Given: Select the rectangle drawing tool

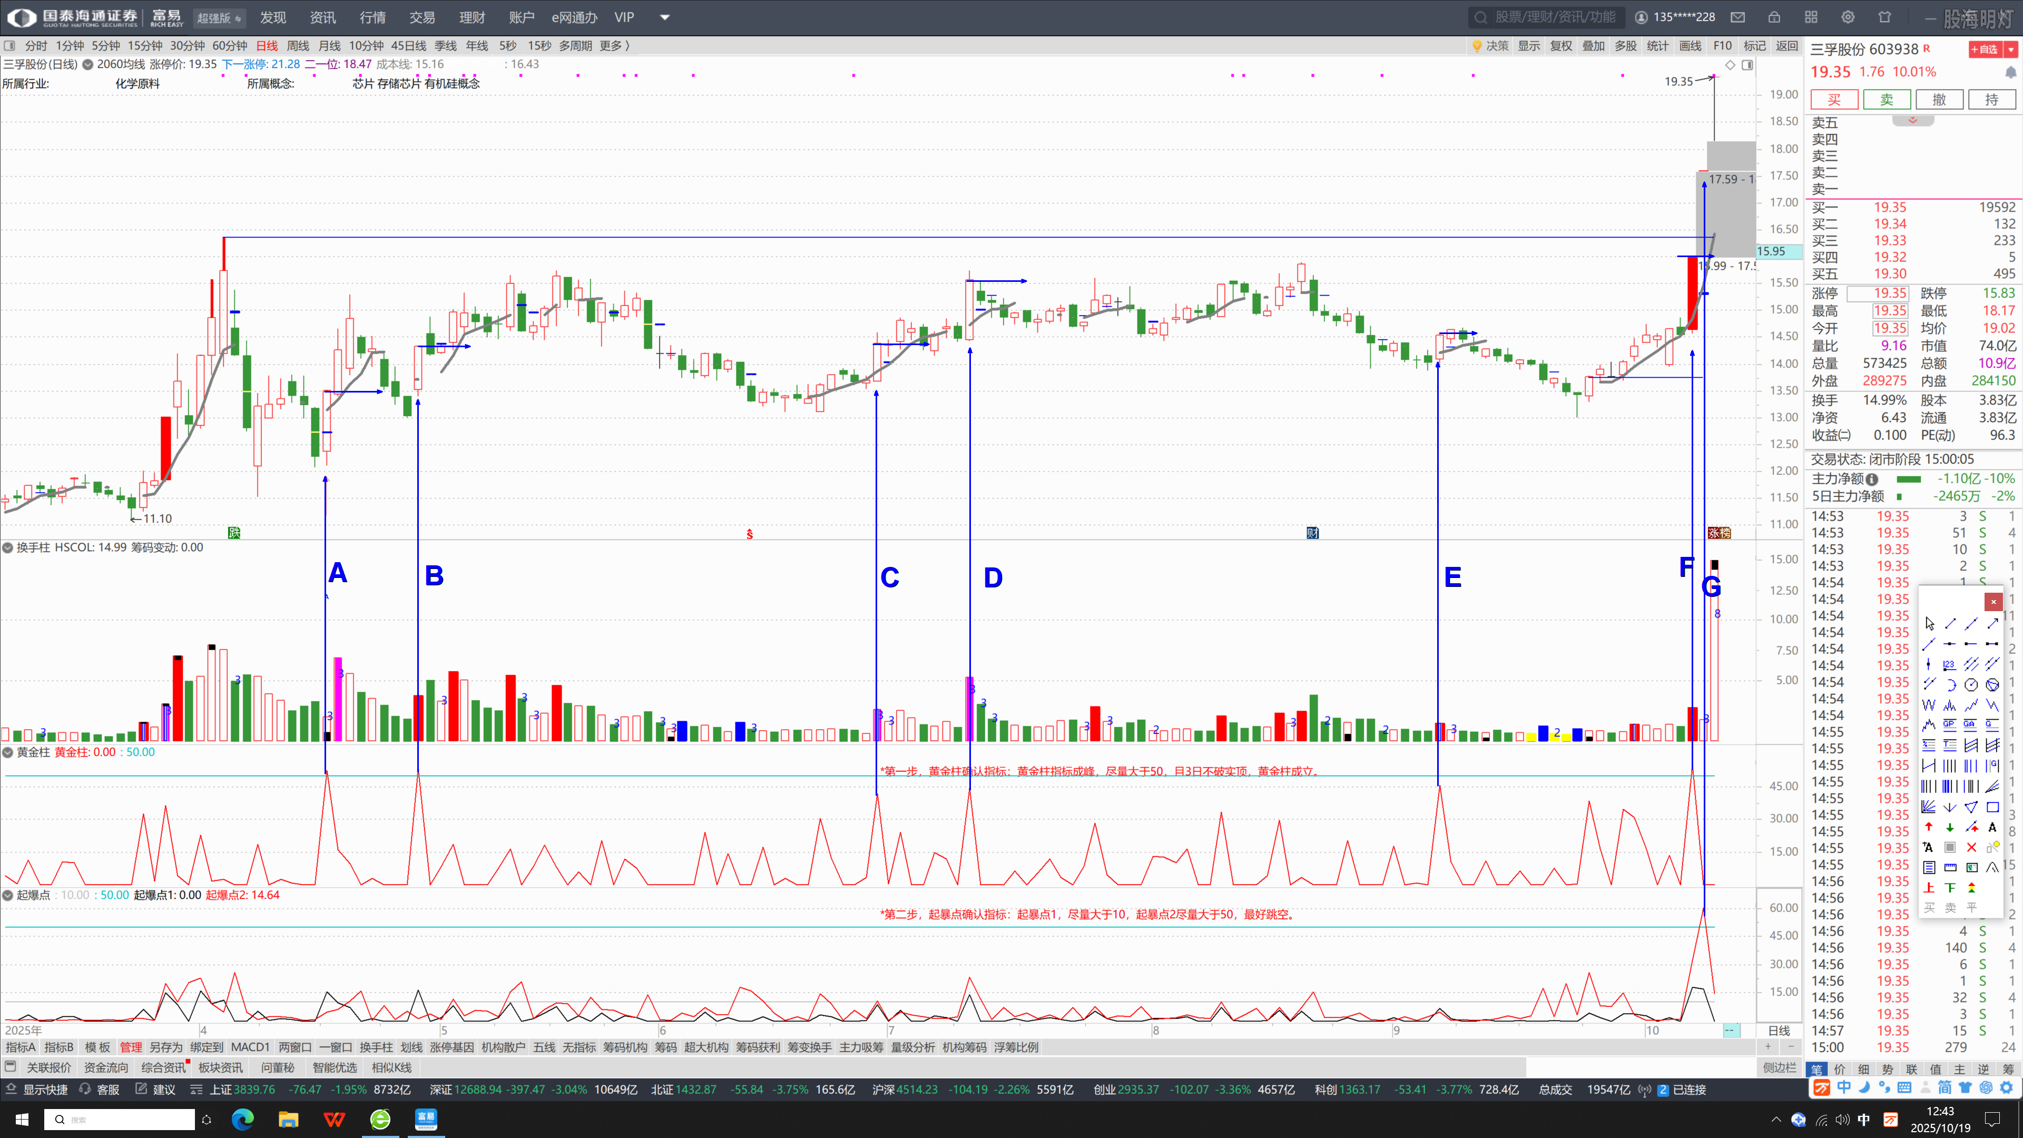Looking at the screenshot, I should click(1992, 807).
